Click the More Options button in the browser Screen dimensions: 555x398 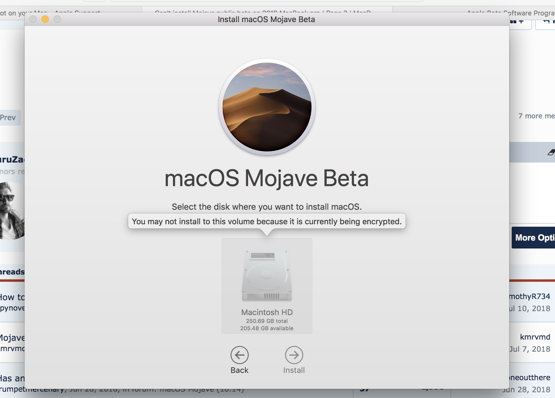pyautogui.click(x=533, y=238)
